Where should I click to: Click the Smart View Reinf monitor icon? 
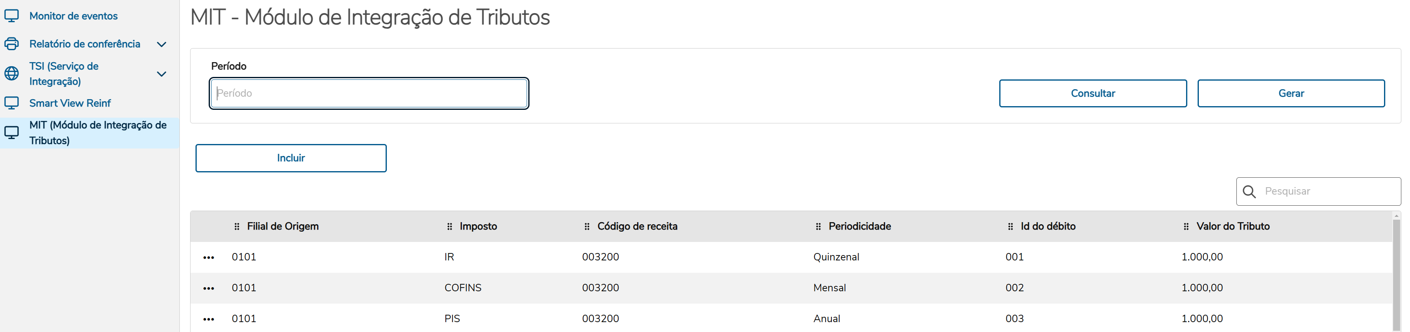(12, 103)
